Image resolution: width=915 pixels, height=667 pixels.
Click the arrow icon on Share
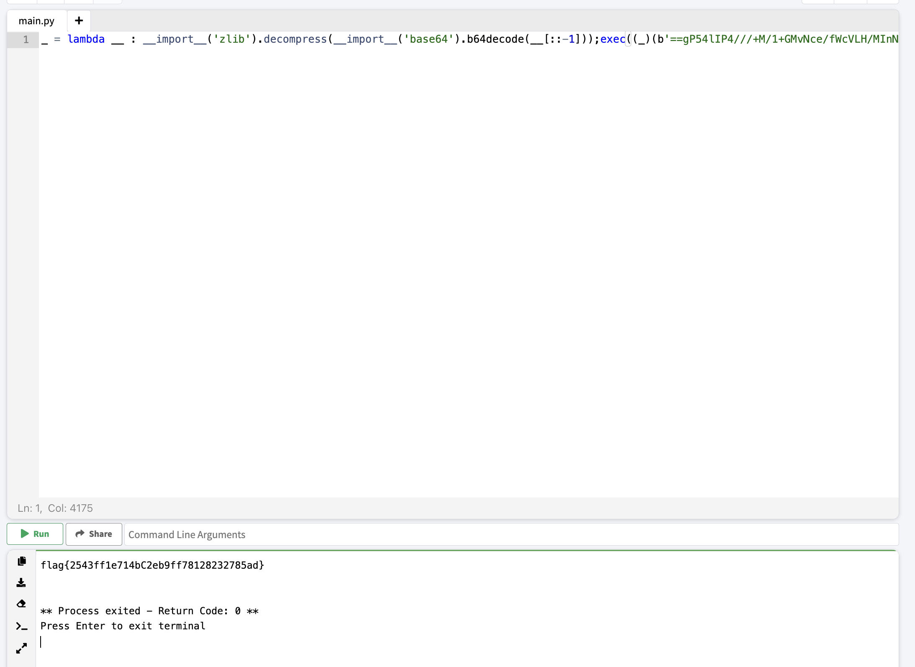[80, 534]
